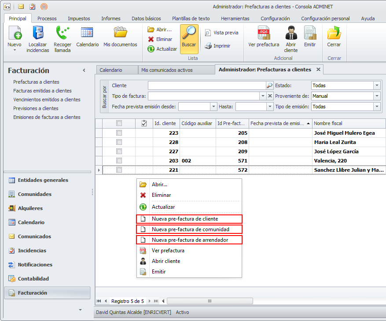Click the Cliente search input field

pos(206,85)
